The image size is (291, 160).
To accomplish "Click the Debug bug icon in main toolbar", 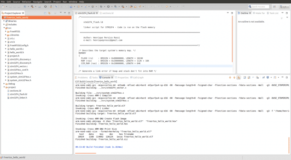I will (101, 6).
